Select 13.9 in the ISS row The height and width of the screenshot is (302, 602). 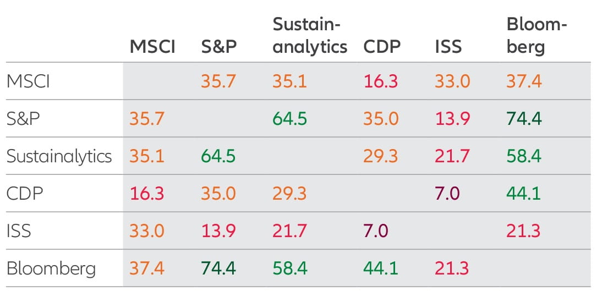pyautogui.click(x=218, y=230)
